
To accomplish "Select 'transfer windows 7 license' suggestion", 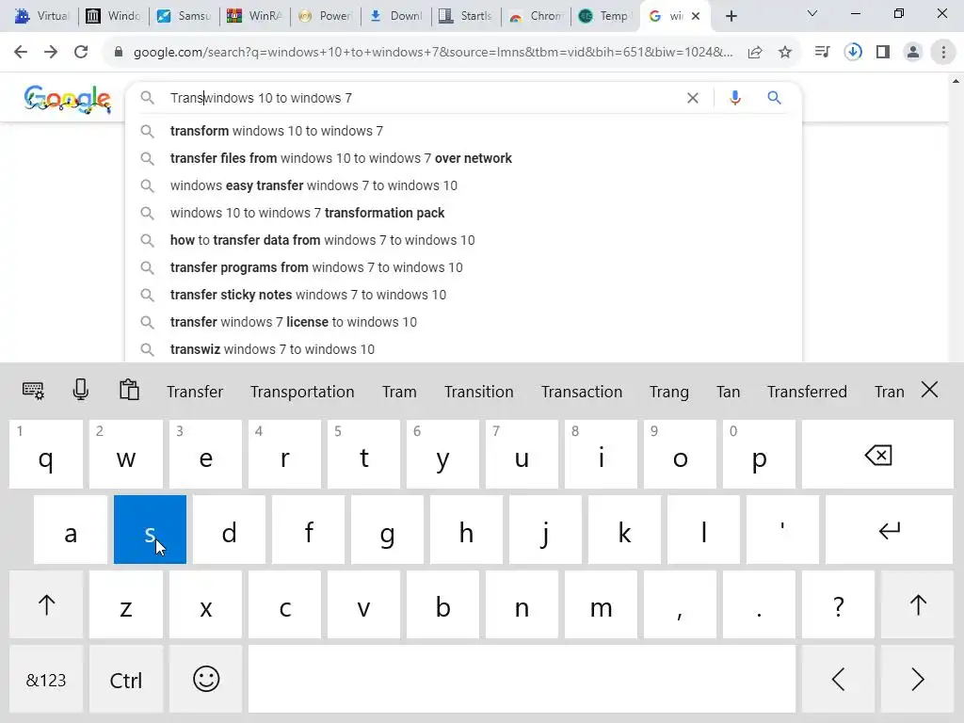I will [463, 322].
